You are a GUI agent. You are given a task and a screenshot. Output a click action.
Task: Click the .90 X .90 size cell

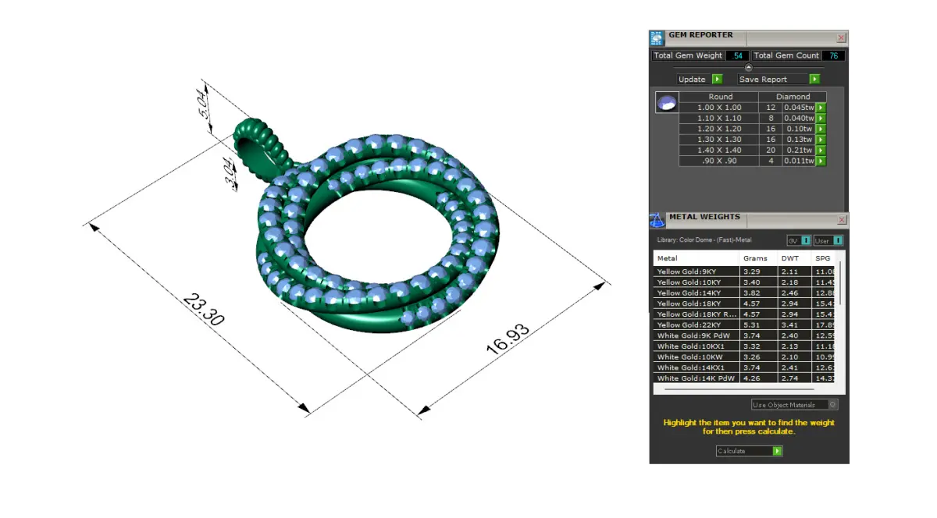(719, 161)
